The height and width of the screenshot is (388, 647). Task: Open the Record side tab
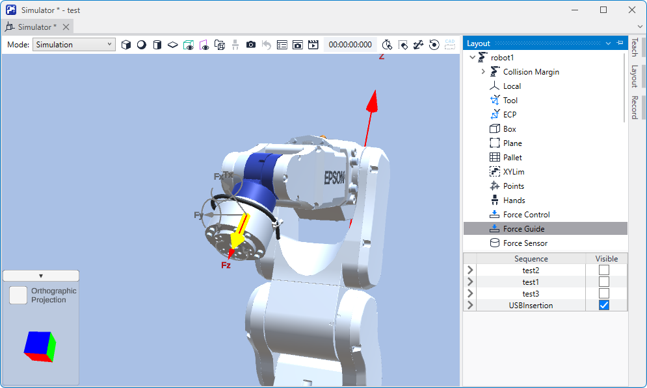[634, 108]
